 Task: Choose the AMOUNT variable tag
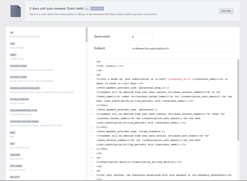click(x=15, y=155)
